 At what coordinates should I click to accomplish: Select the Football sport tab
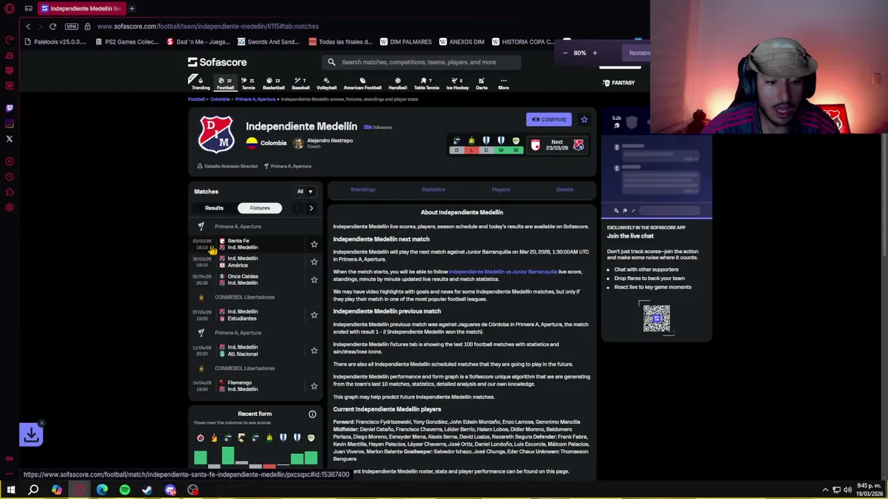pos(225,83)
